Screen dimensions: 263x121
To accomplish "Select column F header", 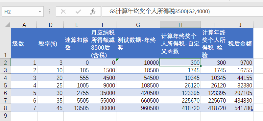I will (x=103, y=25).
